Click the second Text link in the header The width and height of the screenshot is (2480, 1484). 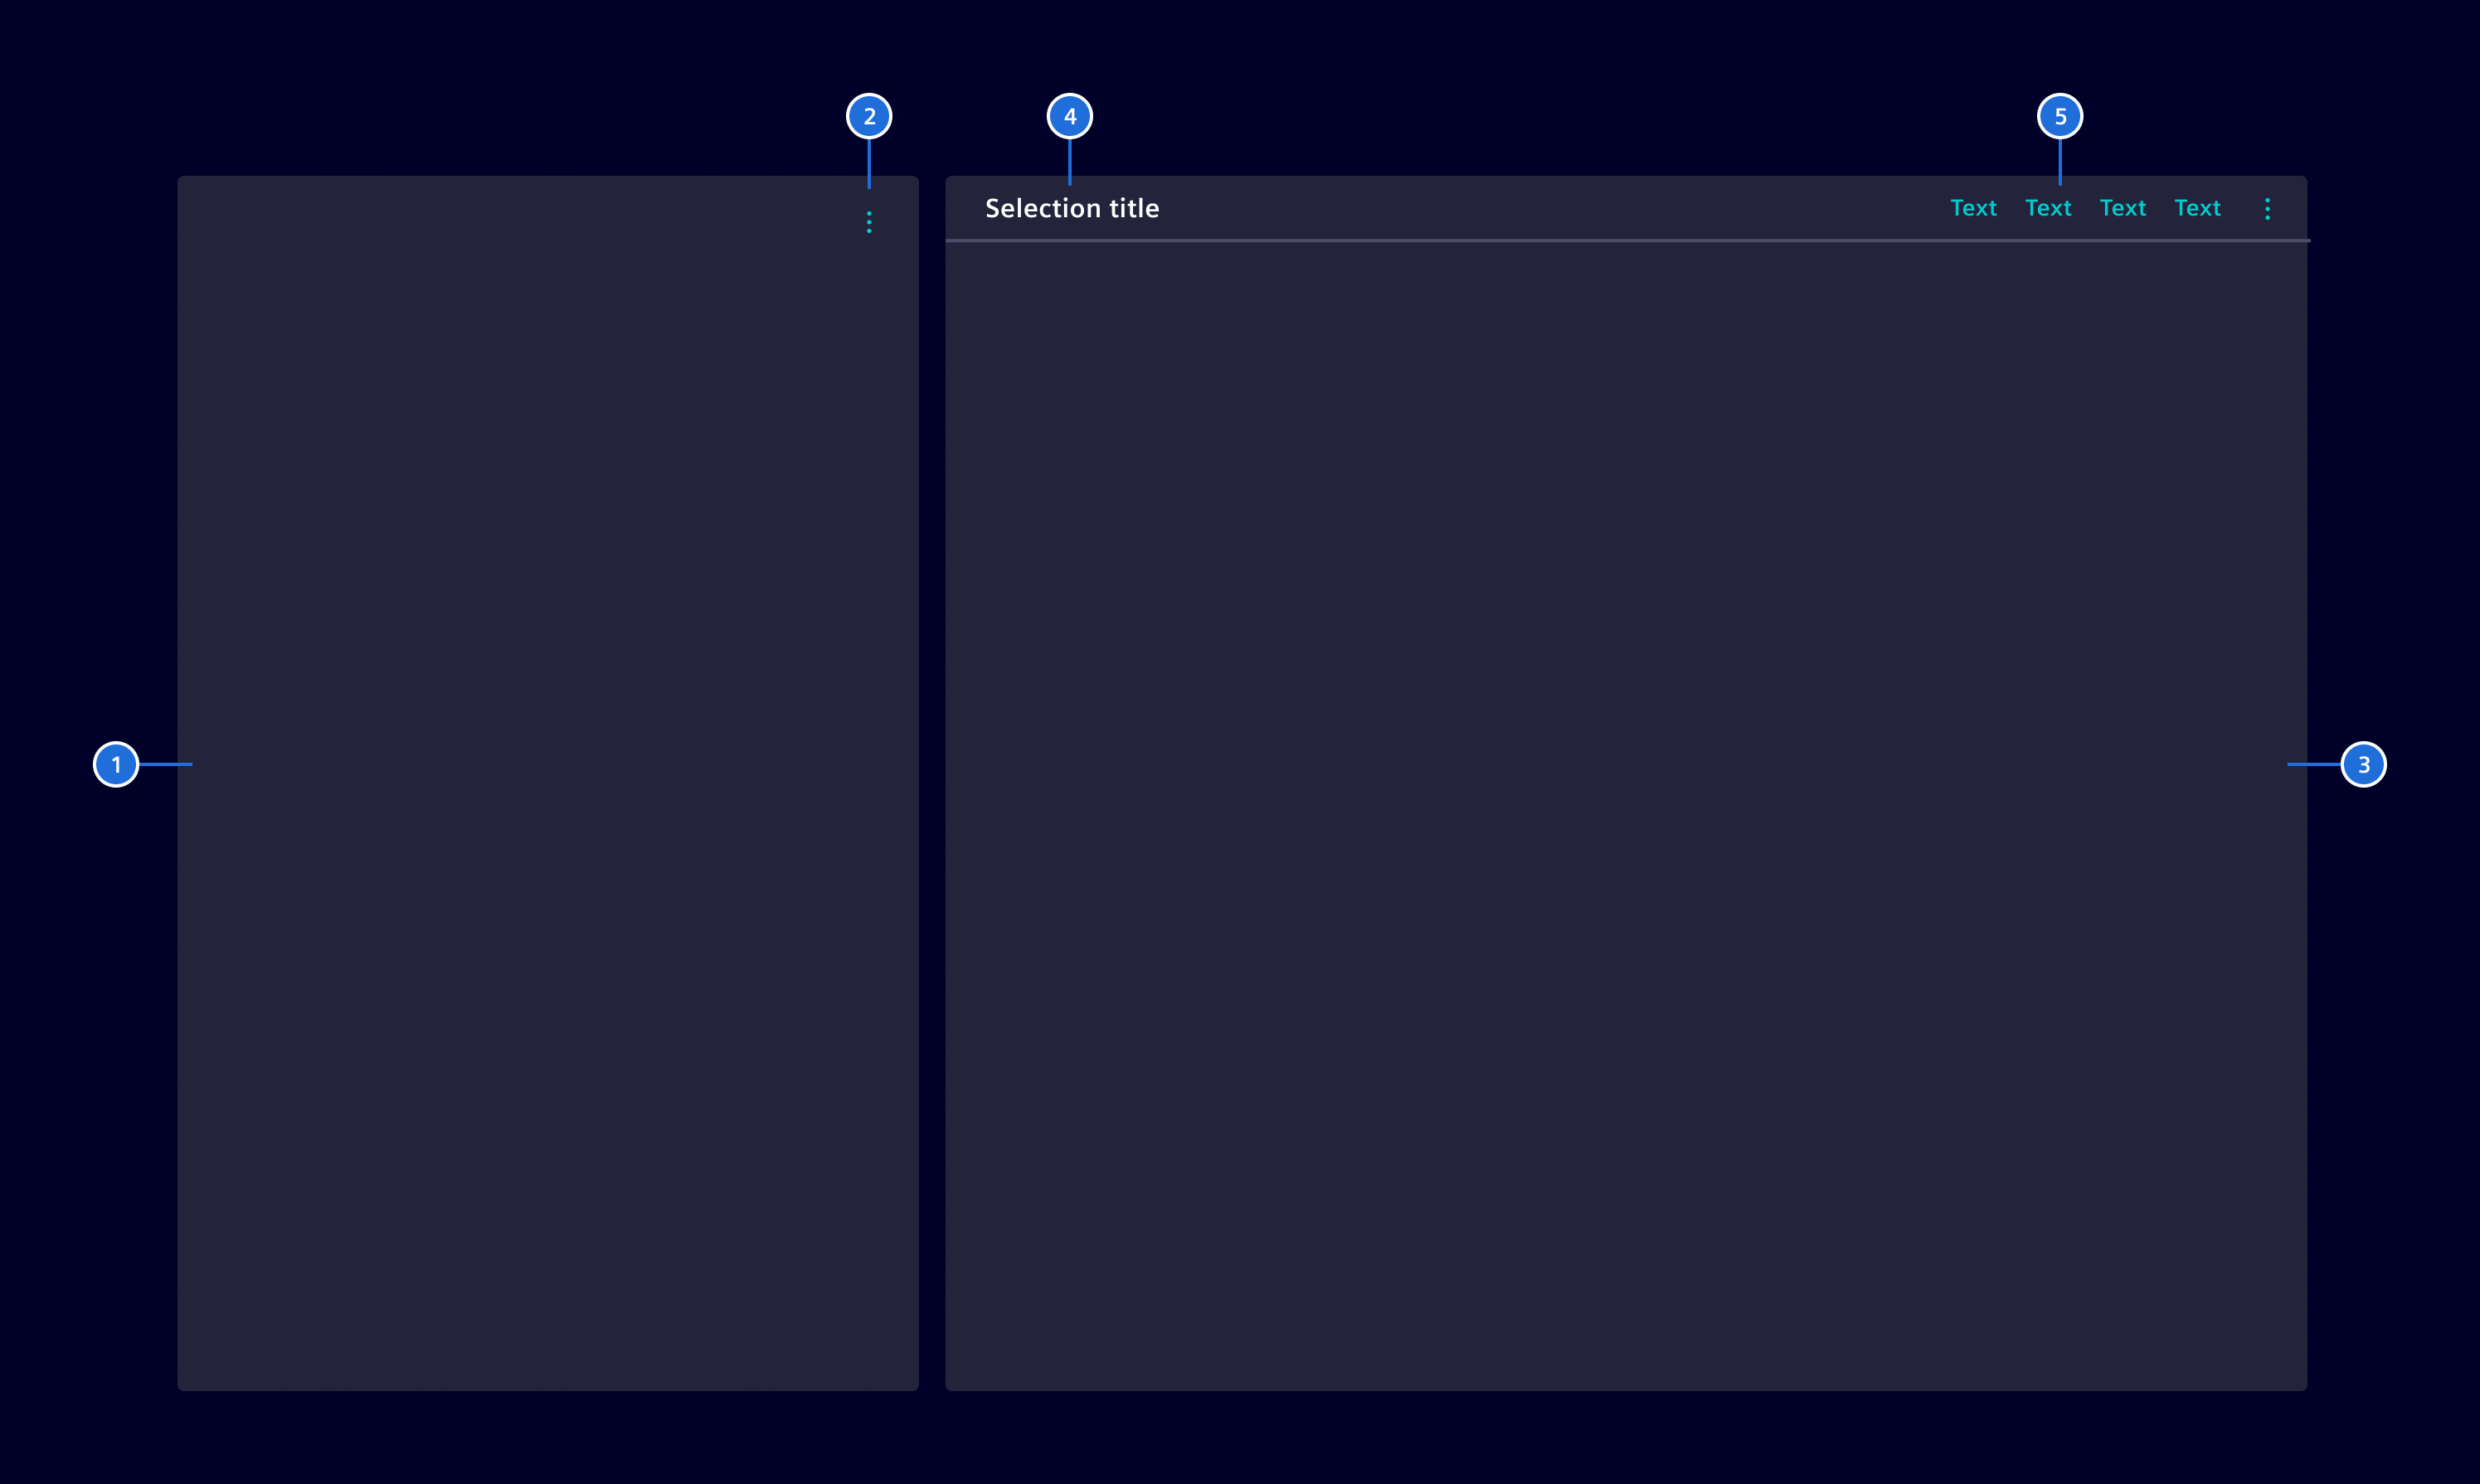tap(2049, 208)
